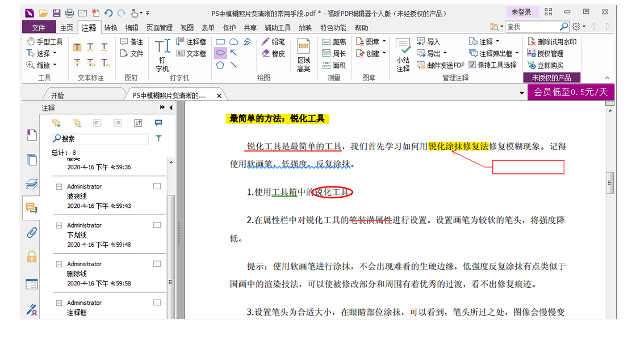The width and height of the screenshot is (636, 337).
Task: Click the Save icon in quick toolbar
Action: pyautogui.click(x=56, y=14)
